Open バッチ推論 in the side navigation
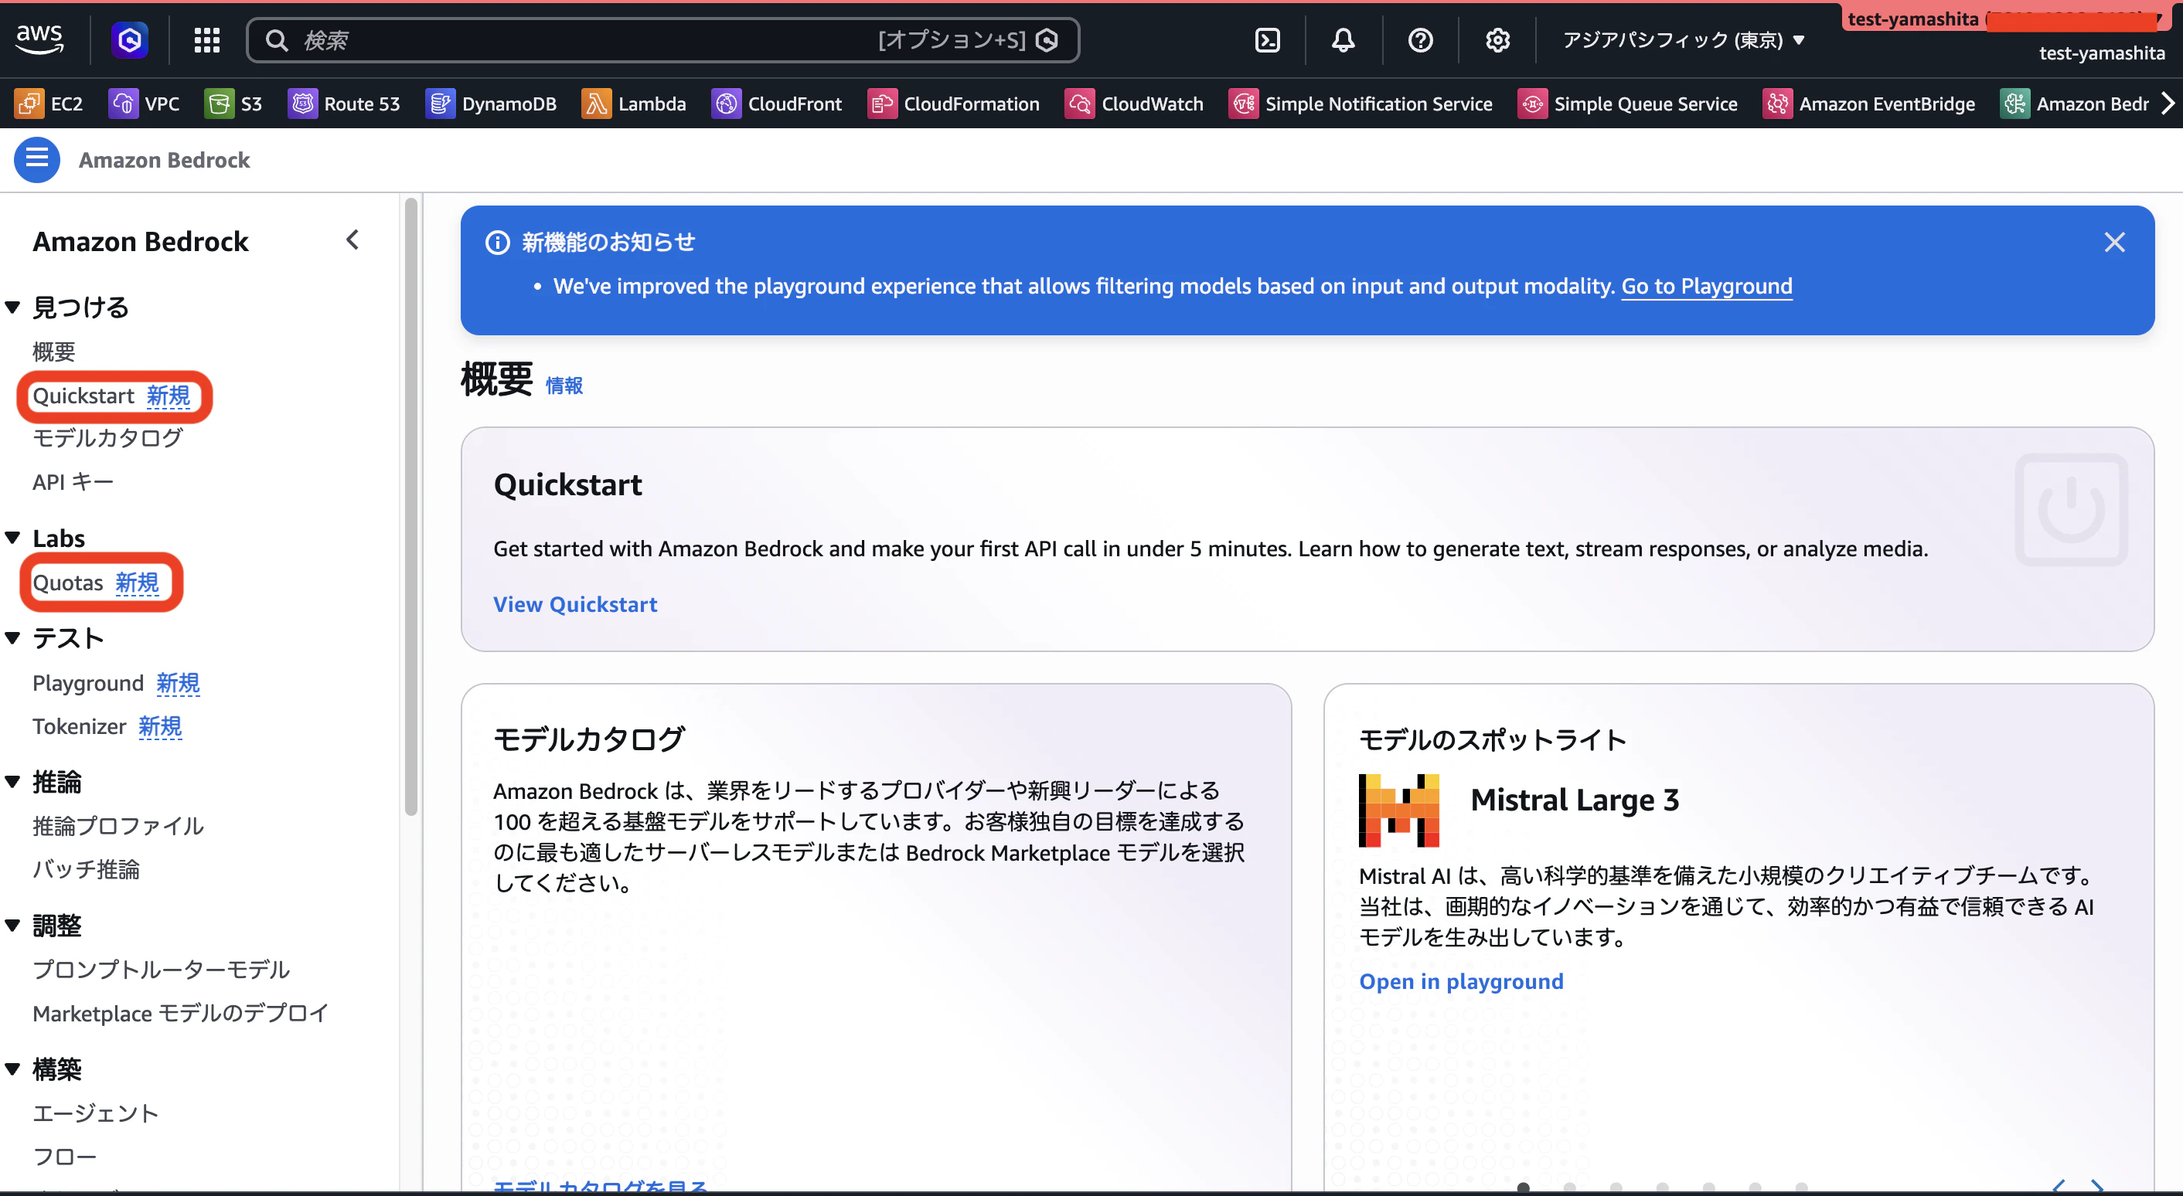2183x1196 pixels. pos(86,869)
